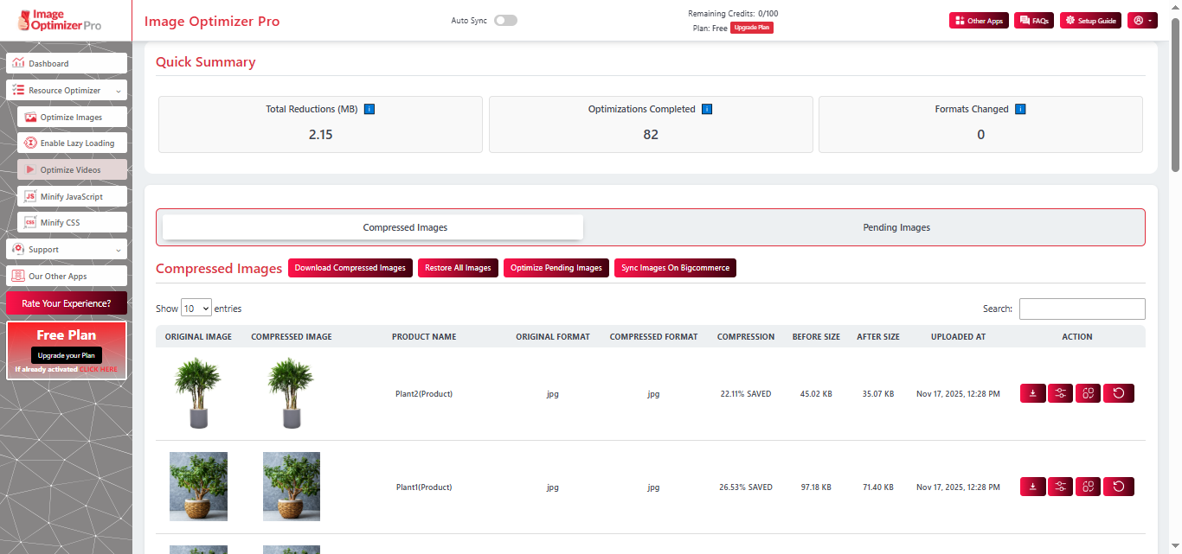
Task: Open Dashboard from the sidebar
Action: point(67,63)
